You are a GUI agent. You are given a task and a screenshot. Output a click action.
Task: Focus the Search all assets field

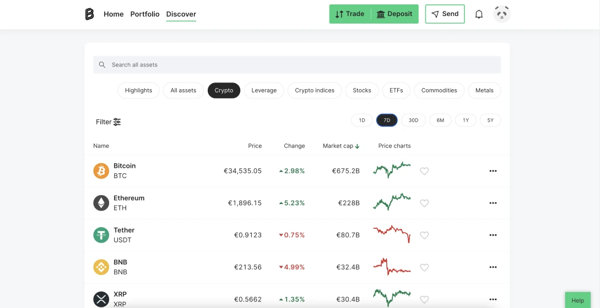click(x=297, y=64)
